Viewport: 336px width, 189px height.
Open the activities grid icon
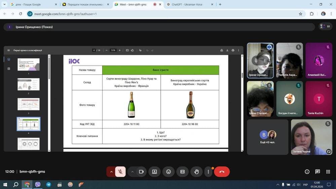328,172
